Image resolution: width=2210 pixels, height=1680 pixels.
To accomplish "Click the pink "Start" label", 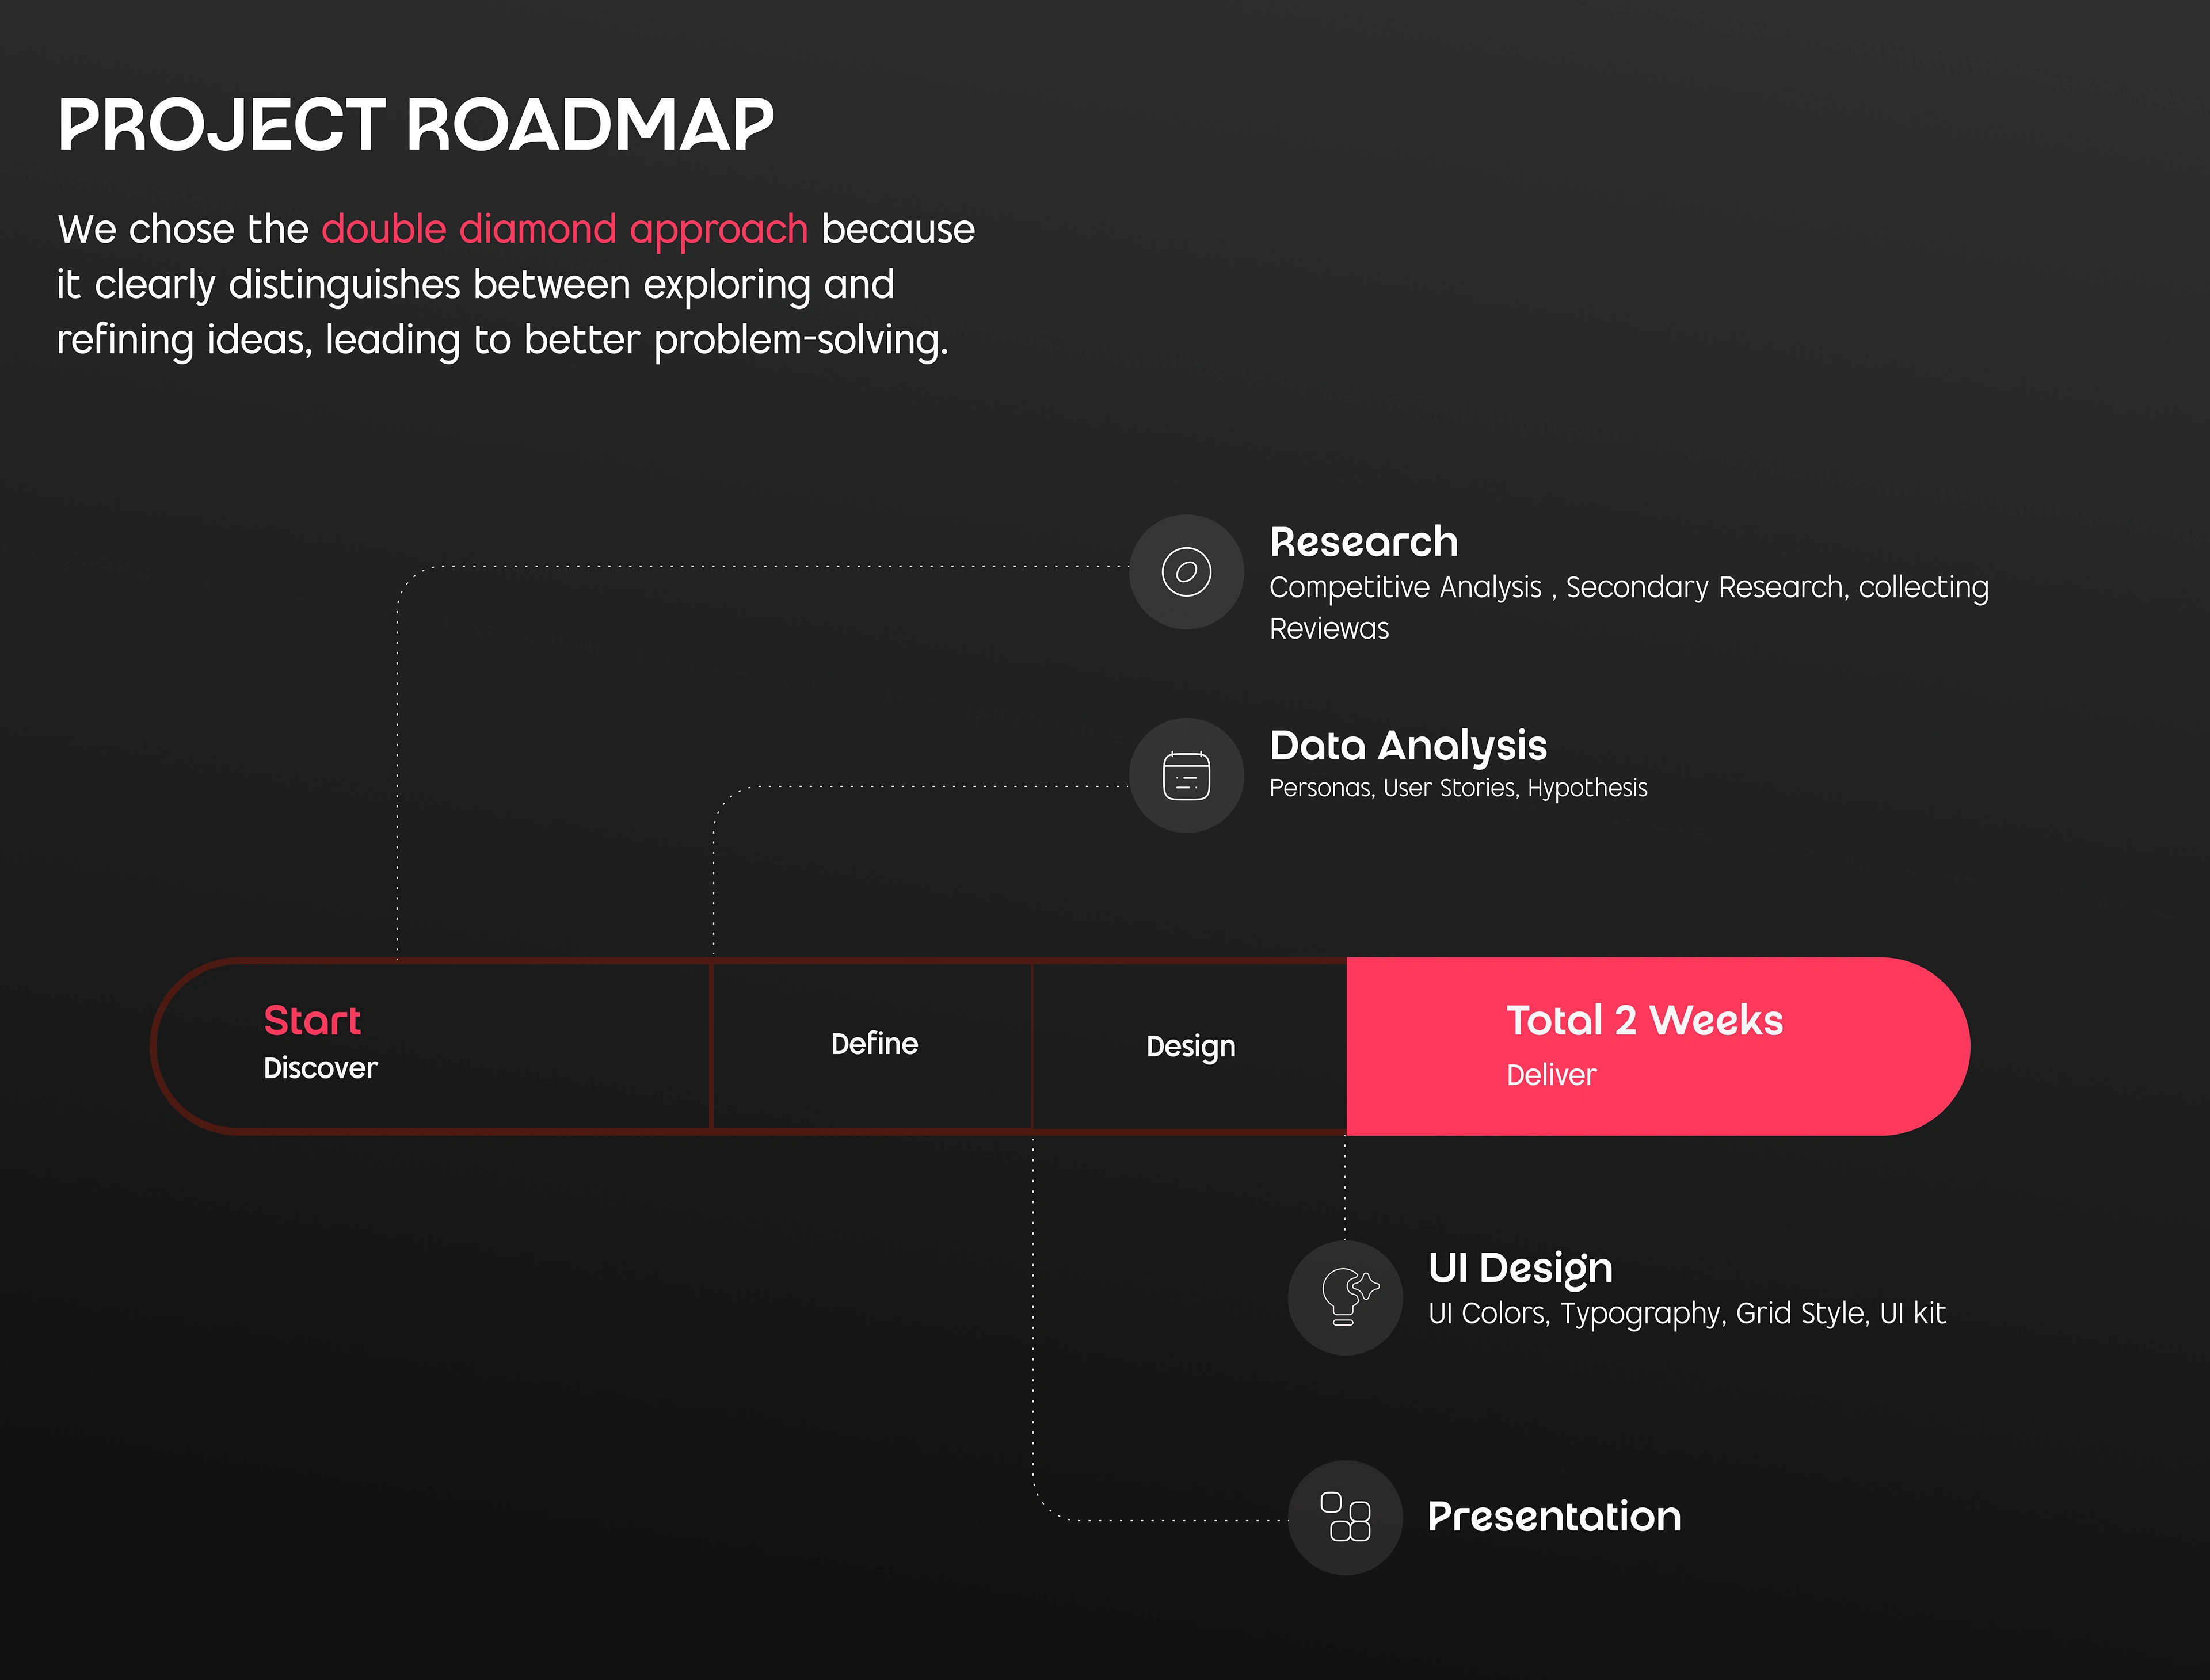I will point(312,1020).
